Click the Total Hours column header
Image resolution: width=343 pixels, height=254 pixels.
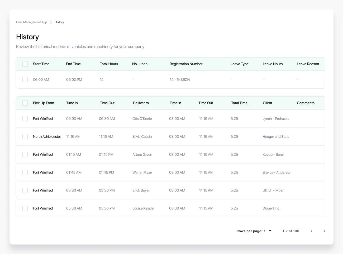(x=109, y=64)
